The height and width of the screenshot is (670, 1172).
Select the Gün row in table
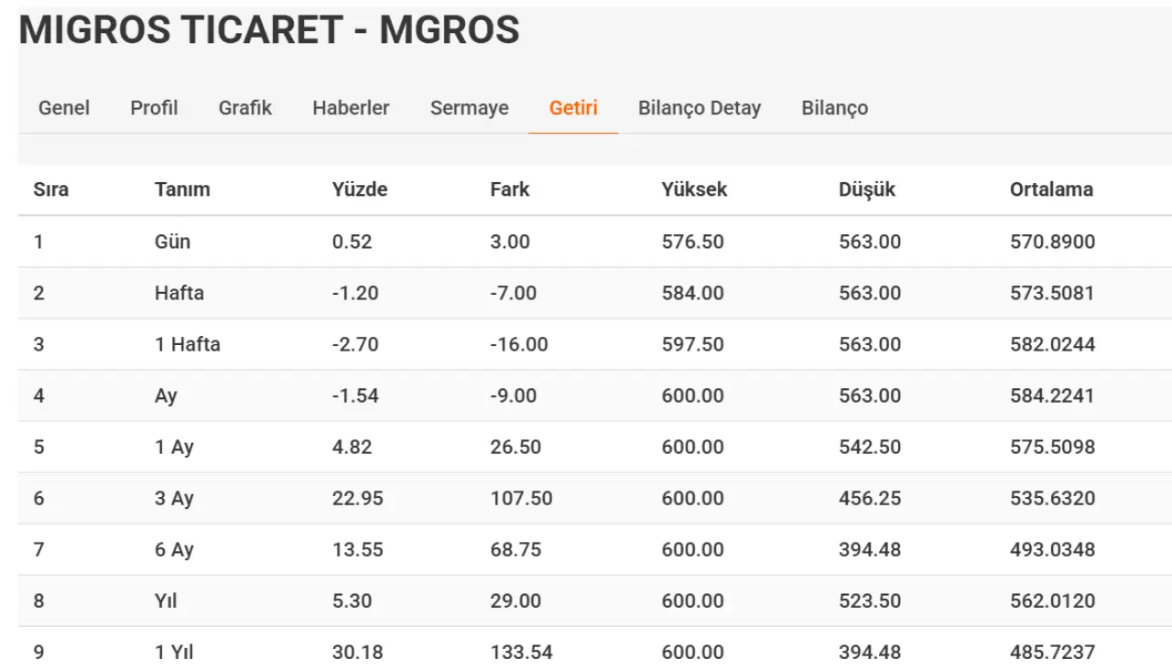[x=595, y=242]
